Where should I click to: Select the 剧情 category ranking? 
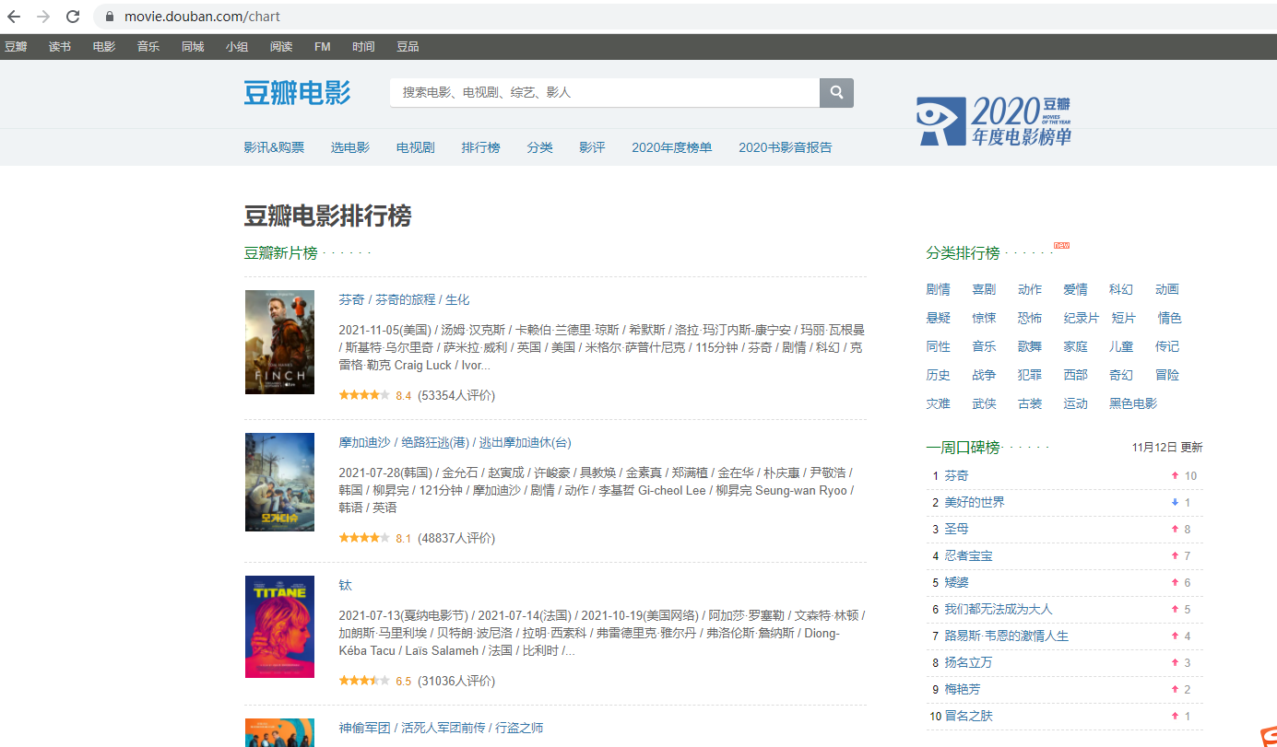point(938,289)
